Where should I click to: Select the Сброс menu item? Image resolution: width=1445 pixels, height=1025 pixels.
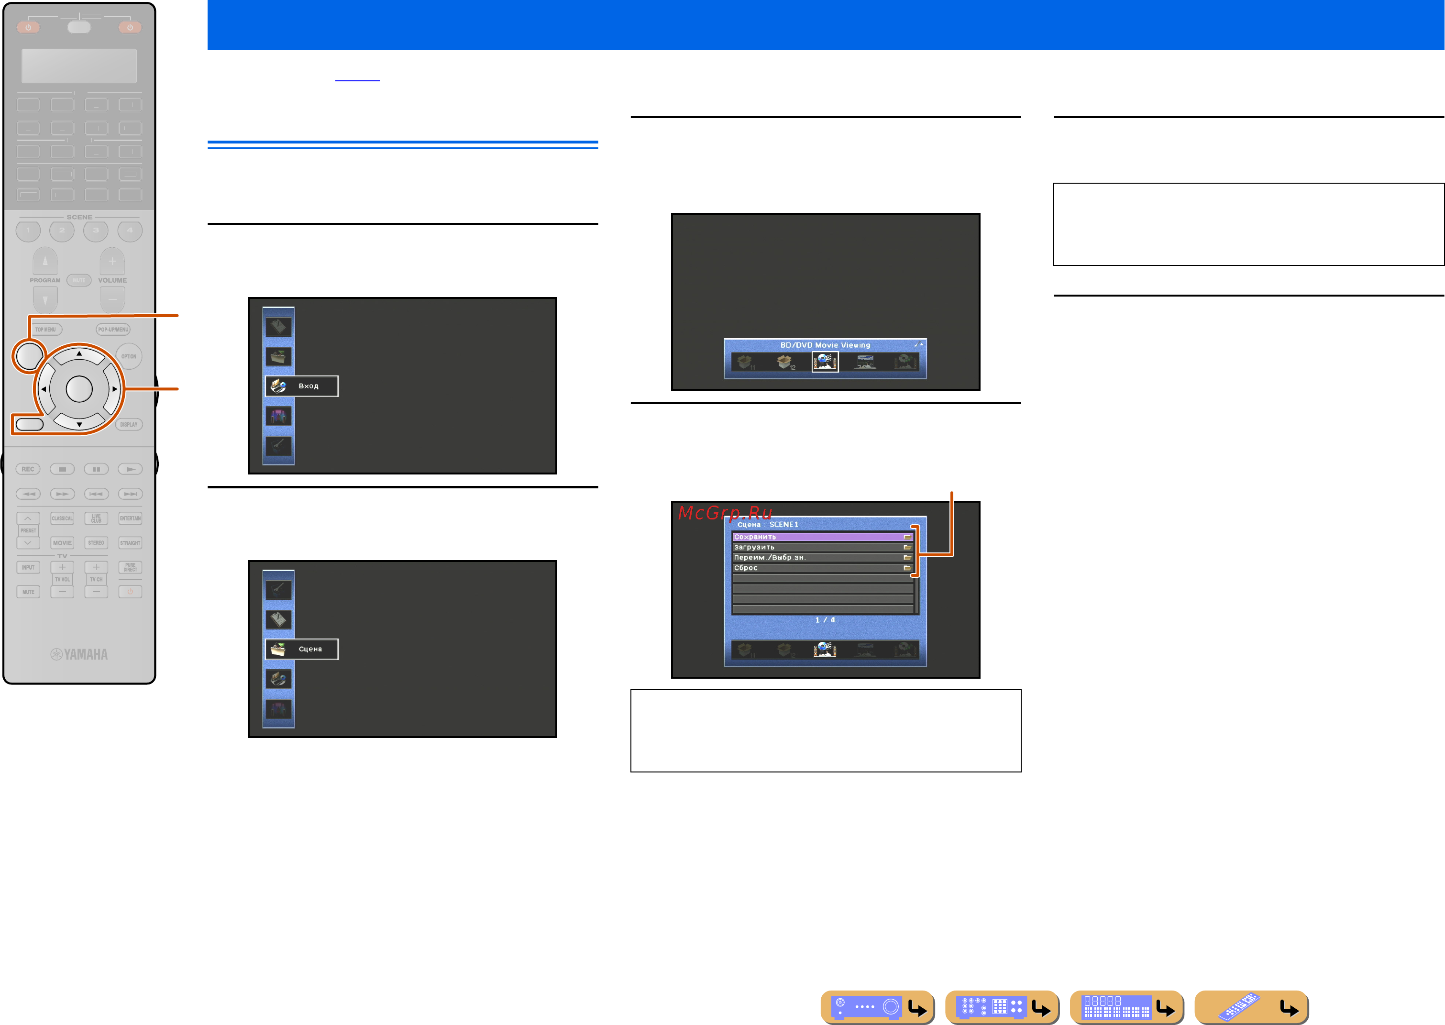tap(823, 568)
